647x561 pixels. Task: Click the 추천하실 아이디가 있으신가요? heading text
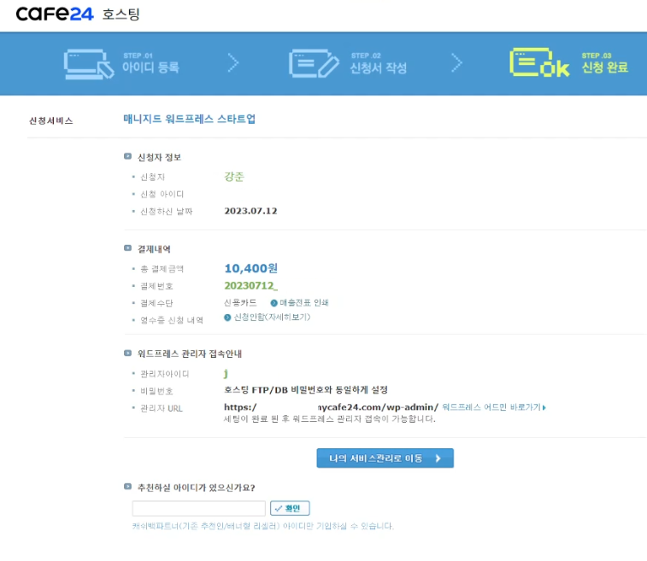196,488
